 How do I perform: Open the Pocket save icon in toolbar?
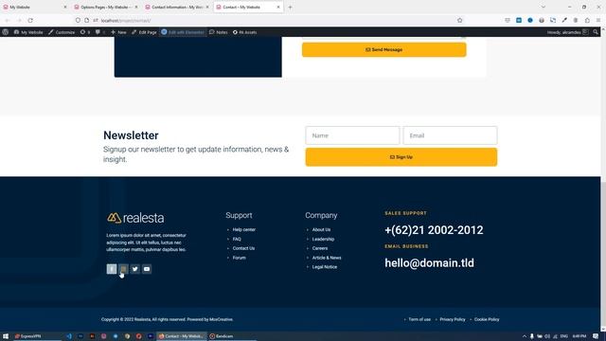click(x=508, y=20)
